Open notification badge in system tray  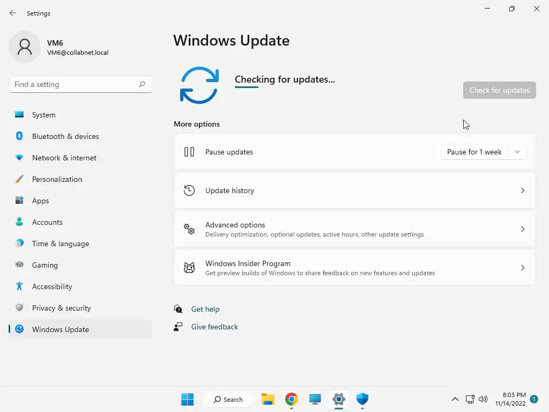(534, 399)
